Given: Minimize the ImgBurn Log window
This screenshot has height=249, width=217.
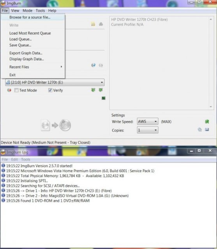Looking at the screenshot, I should coord(192,151).
